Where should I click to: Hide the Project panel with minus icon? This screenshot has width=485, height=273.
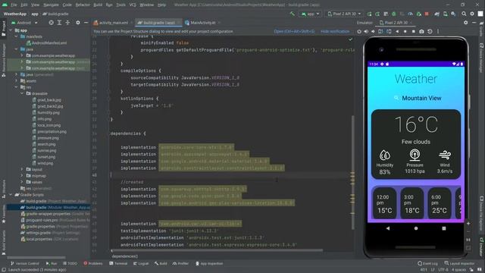click(86, 23)
